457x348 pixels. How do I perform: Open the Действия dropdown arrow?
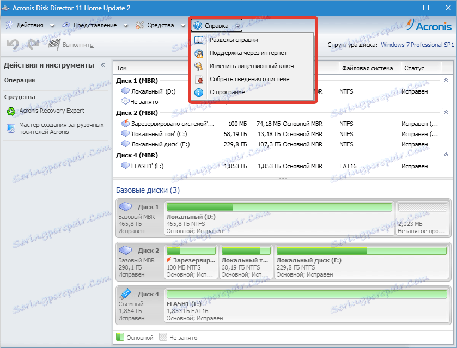coord(52,26)
